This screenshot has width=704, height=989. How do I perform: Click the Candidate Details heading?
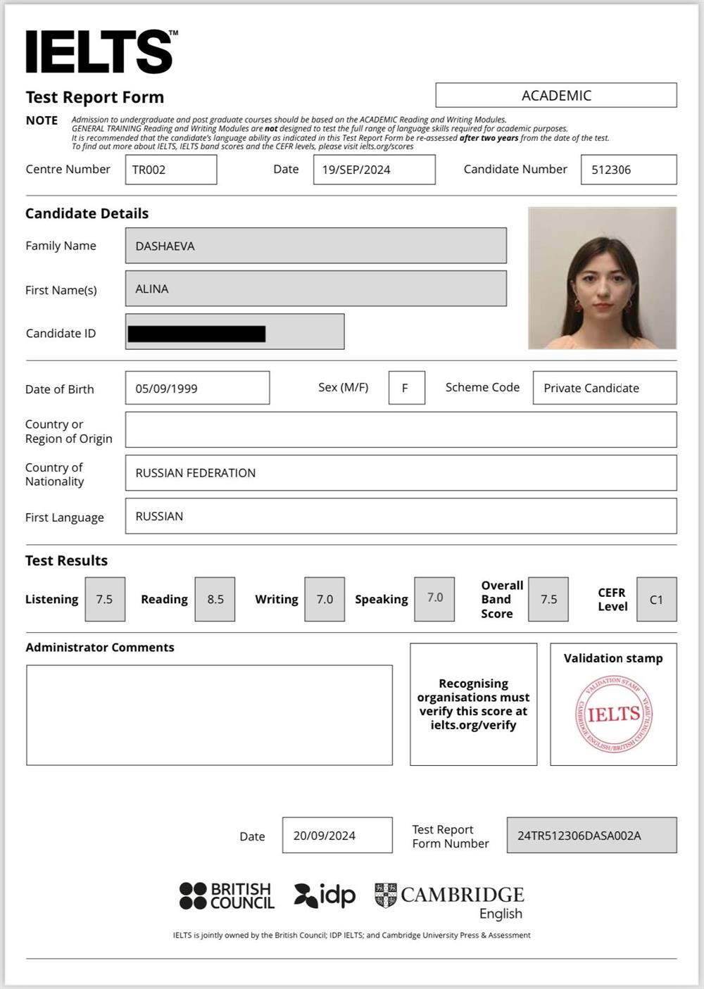[x=87, y=213]
